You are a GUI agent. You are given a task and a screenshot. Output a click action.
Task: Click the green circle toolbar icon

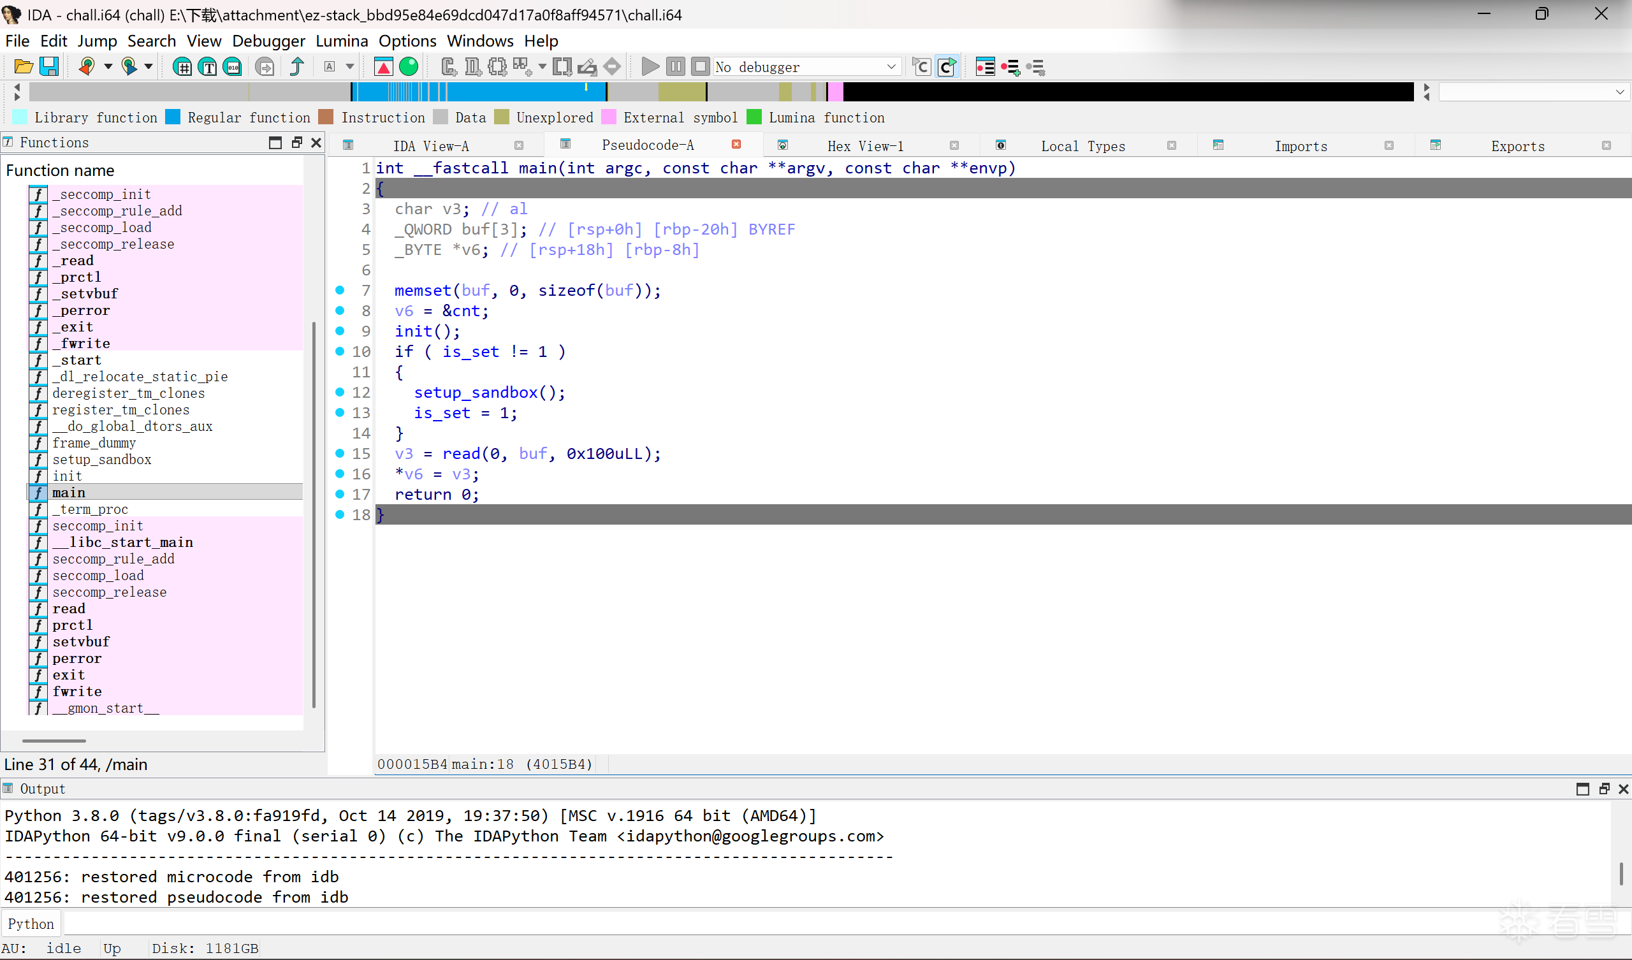pyautogui.click(x=409, y=67)
